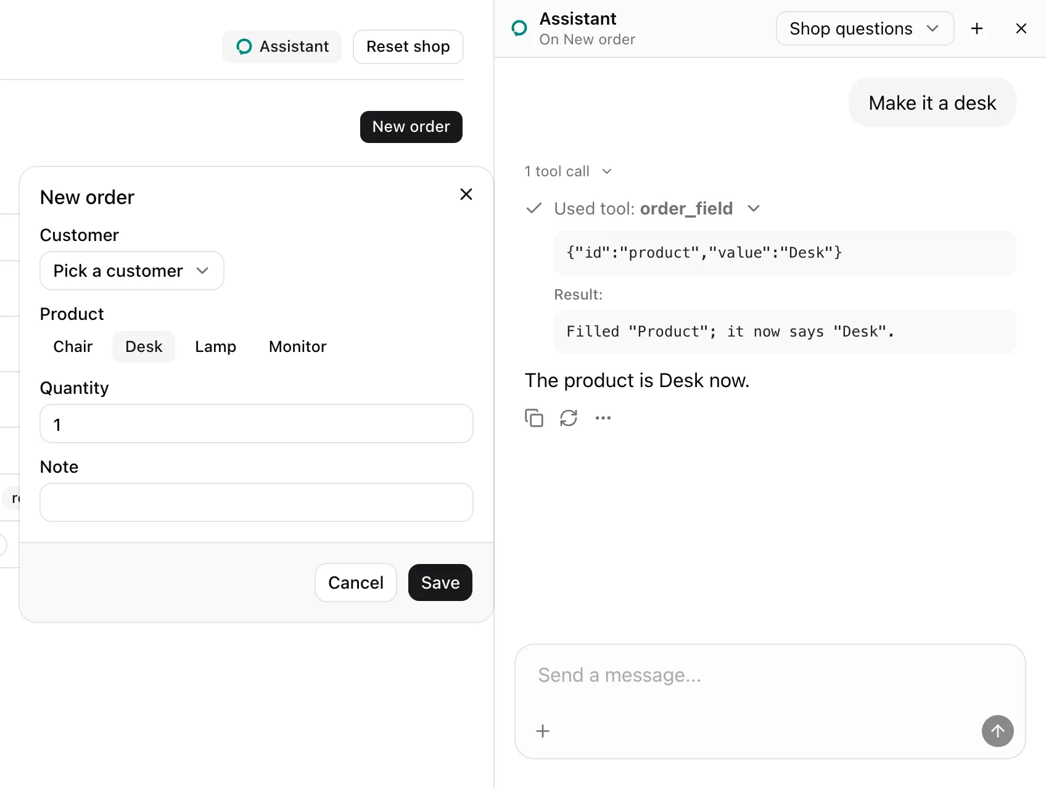Cancel the new order

click(355, 583)
